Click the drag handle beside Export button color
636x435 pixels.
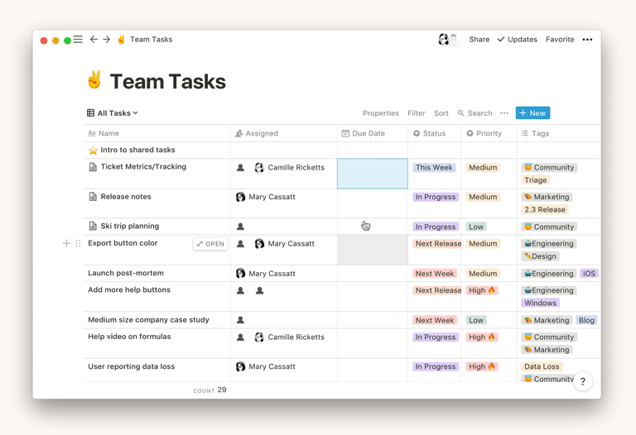pyautogui.click(x=78, y=244)
